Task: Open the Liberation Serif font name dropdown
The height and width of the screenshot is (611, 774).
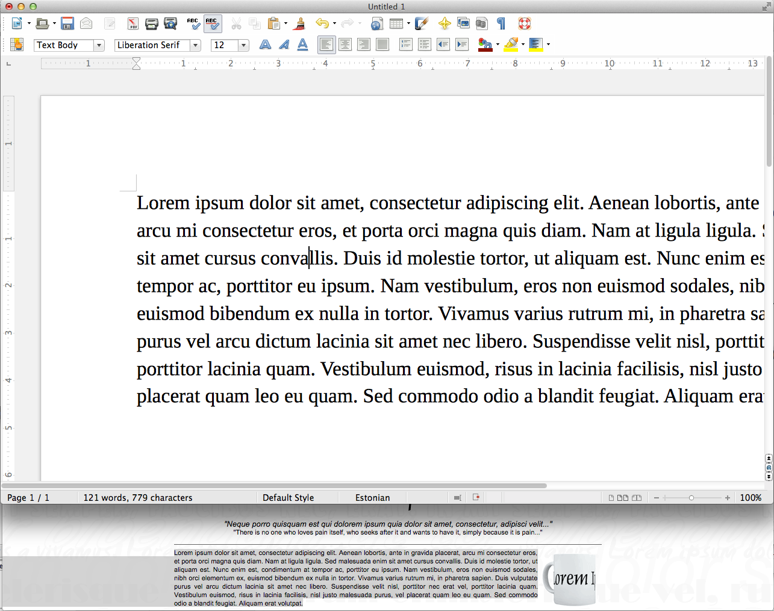Action: 195,45
